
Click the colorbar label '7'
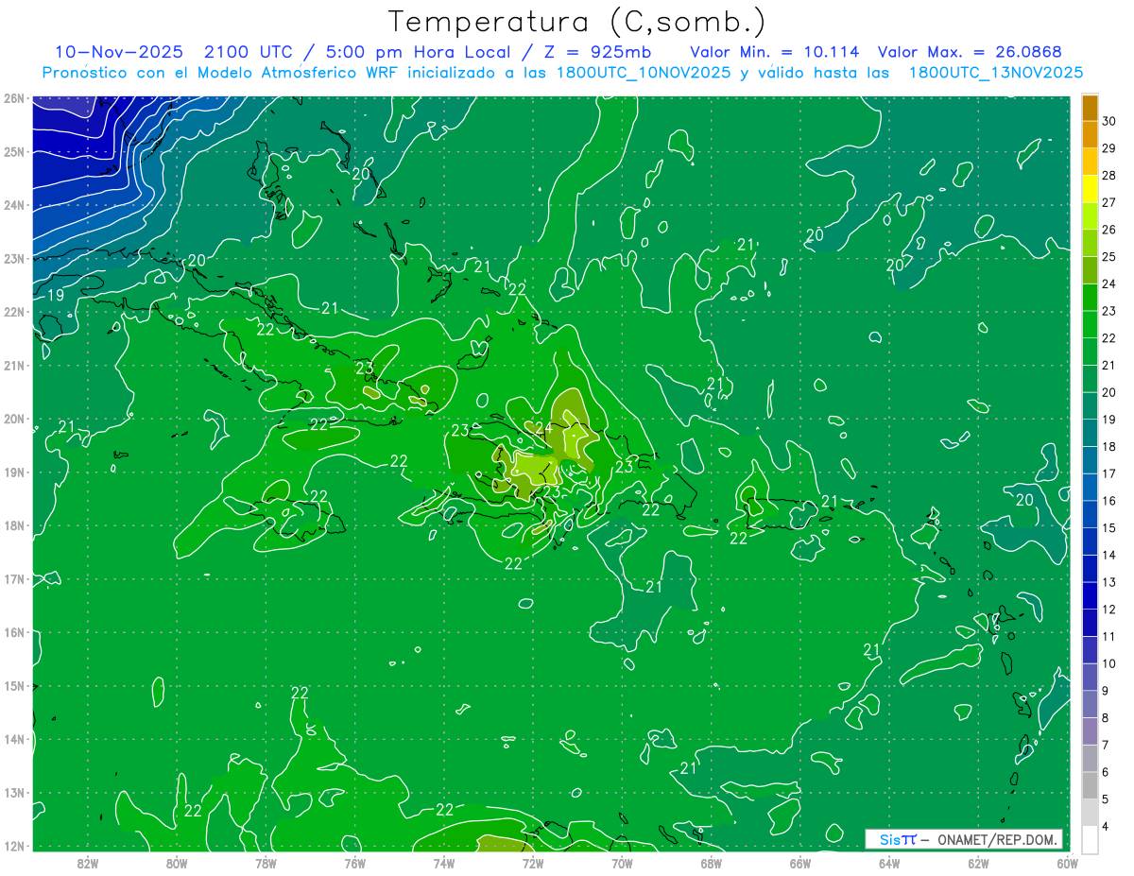click(x=1107, y=746)
